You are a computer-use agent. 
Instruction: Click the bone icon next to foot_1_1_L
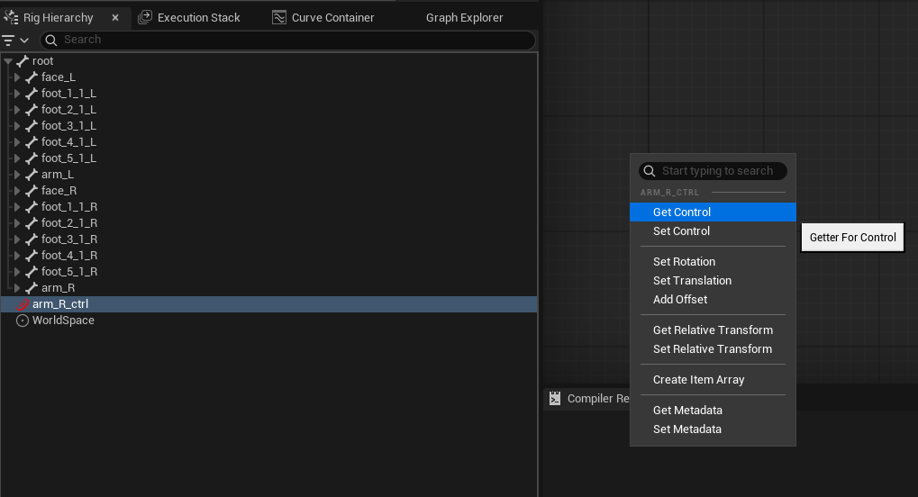[32, 94]
